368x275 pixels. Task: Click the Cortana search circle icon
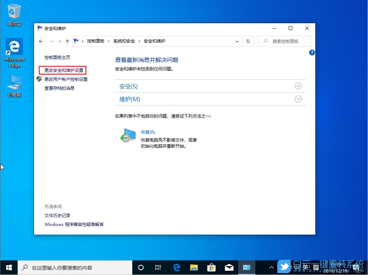[141, 267]
